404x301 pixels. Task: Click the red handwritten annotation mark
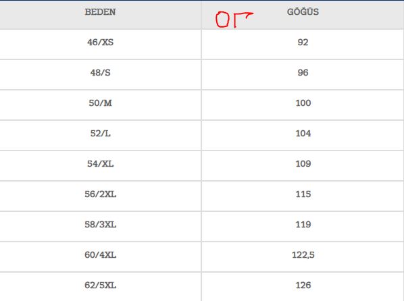pos(234,20)
